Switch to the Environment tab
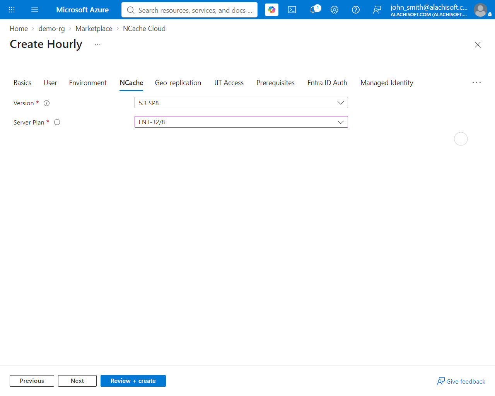The width and height of the screenshot is (495, 396). point(88,83)
